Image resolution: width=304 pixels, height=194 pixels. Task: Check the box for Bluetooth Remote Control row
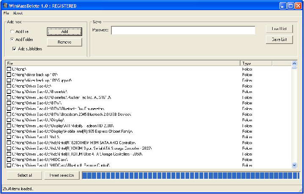click(9, 165)
